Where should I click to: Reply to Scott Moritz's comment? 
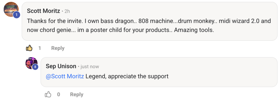pos(58,48)
